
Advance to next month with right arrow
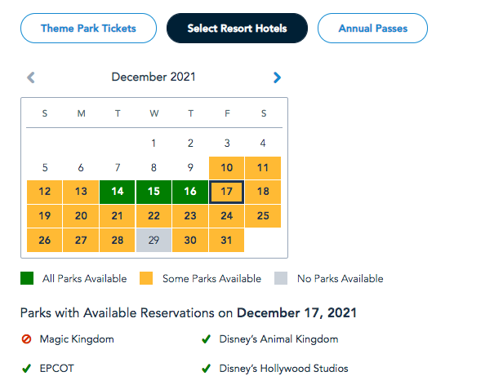(277, 77)
